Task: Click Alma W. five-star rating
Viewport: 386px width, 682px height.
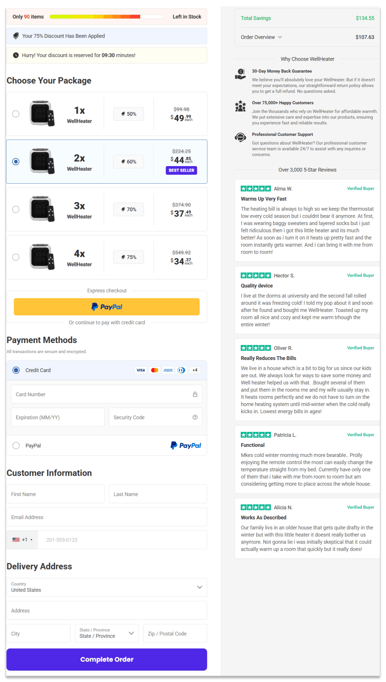Action: (256, 188)
